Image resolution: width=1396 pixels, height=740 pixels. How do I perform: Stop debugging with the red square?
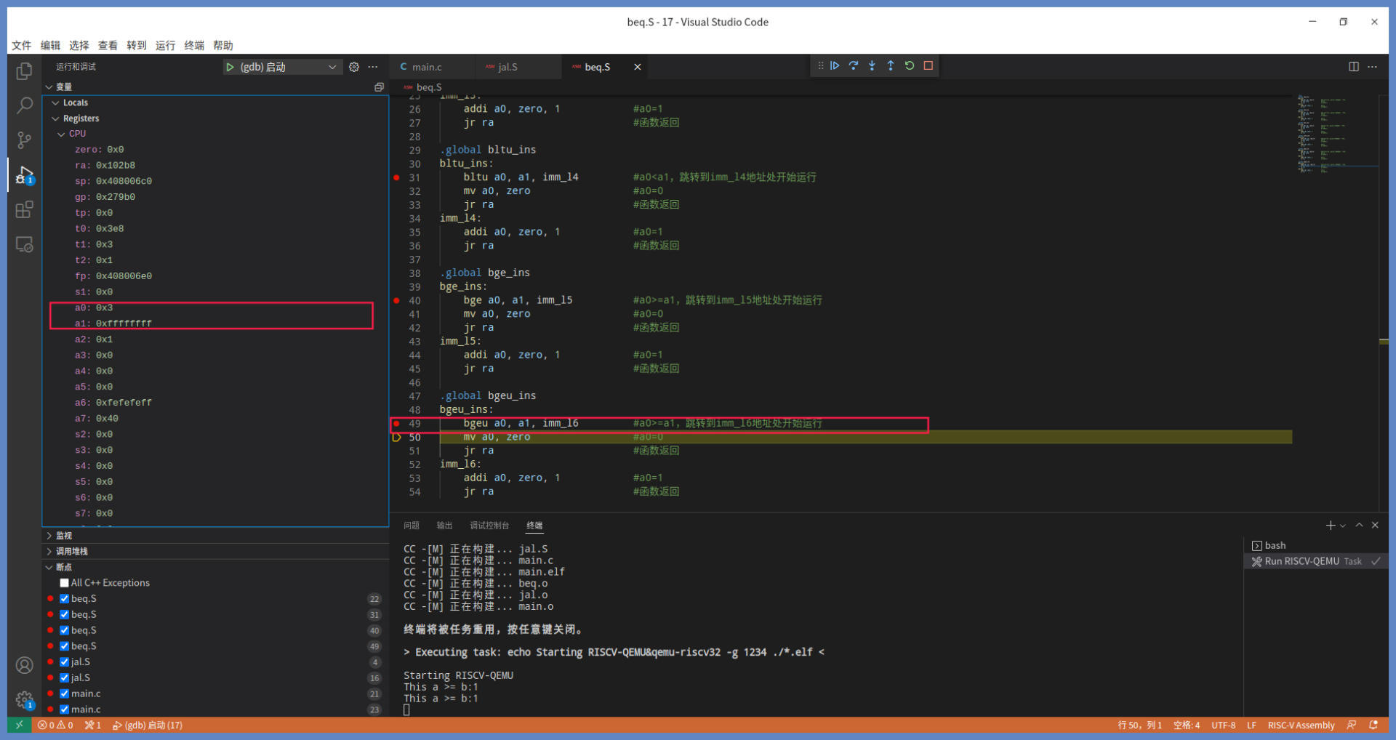(x=928, y=66)
